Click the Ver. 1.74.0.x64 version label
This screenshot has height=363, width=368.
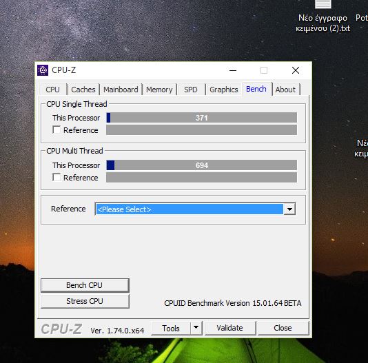[117, 331]
